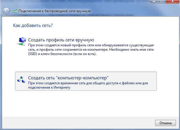Minimize the wizard window
Image resolution: width=180 pixels, height=130 pixels.
click(154, 2)
